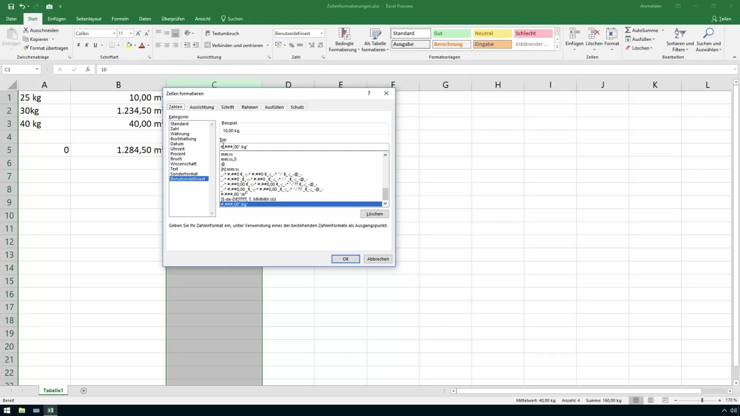Open Ausfüllen dropdown
The height and width of the screenshot is (416, 740).
pyautogui.click(x=640, y=39)
